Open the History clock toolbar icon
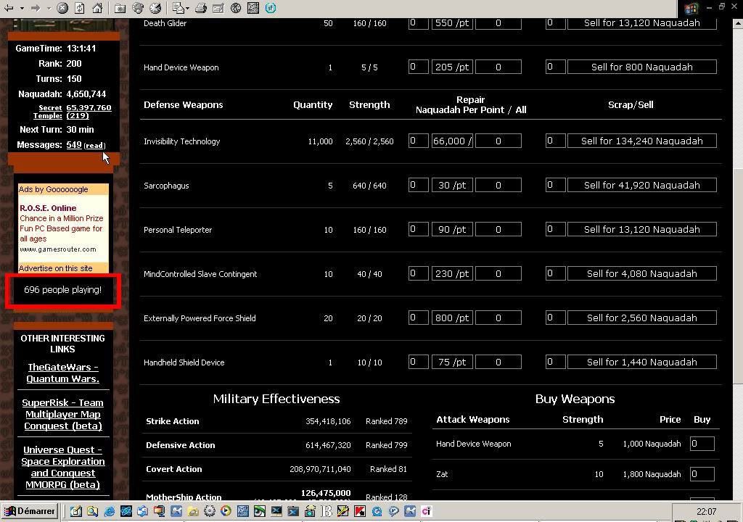 pyautogui.click(x=155, y=8)
